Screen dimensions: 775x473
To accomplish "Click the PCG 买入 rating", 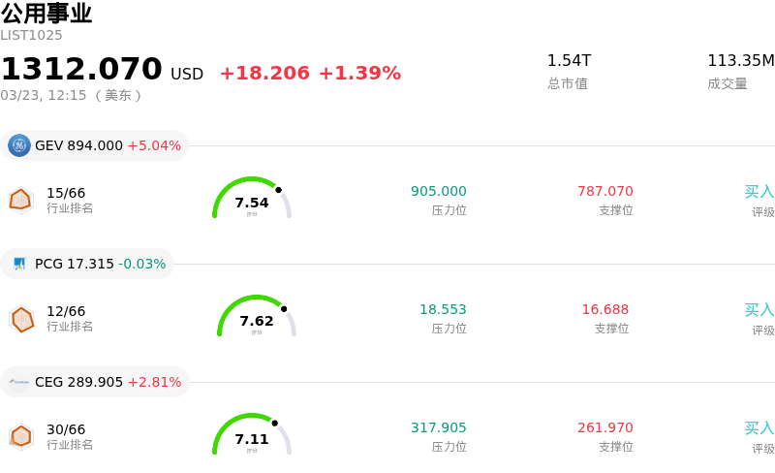I will (759, 310).
